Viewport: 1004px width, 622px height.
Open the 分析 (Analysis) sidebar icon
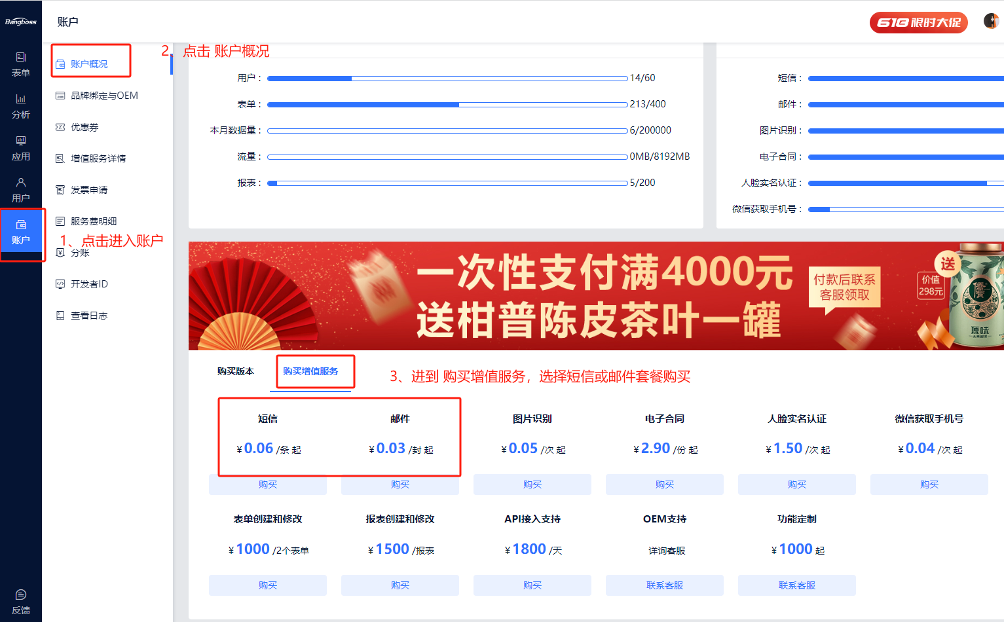[x=21, y=106]
